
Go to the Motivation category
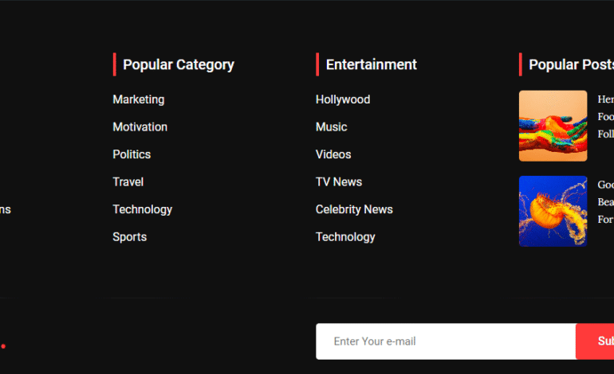(x=140, y=127)
